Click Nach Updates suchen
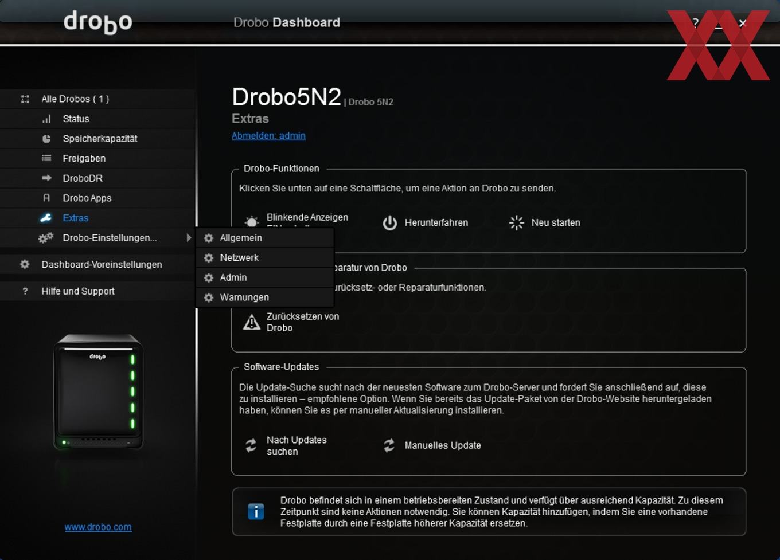This screenshot has width=780, height=560. (286, 445)
